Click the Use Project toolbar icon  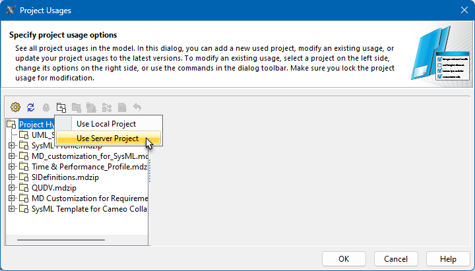(61, 107)
